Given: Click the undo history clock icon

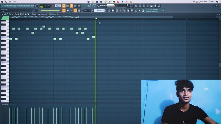Looking at the screenshot, I should point(136,6).
